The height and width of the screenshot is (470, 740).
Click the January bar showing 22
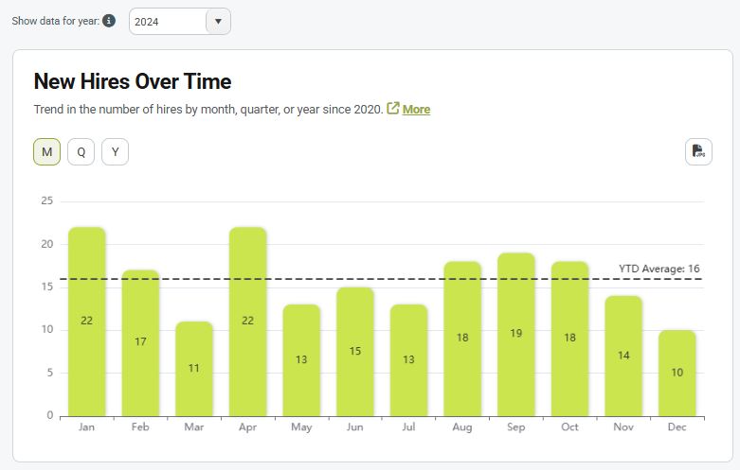click(87, 322)
